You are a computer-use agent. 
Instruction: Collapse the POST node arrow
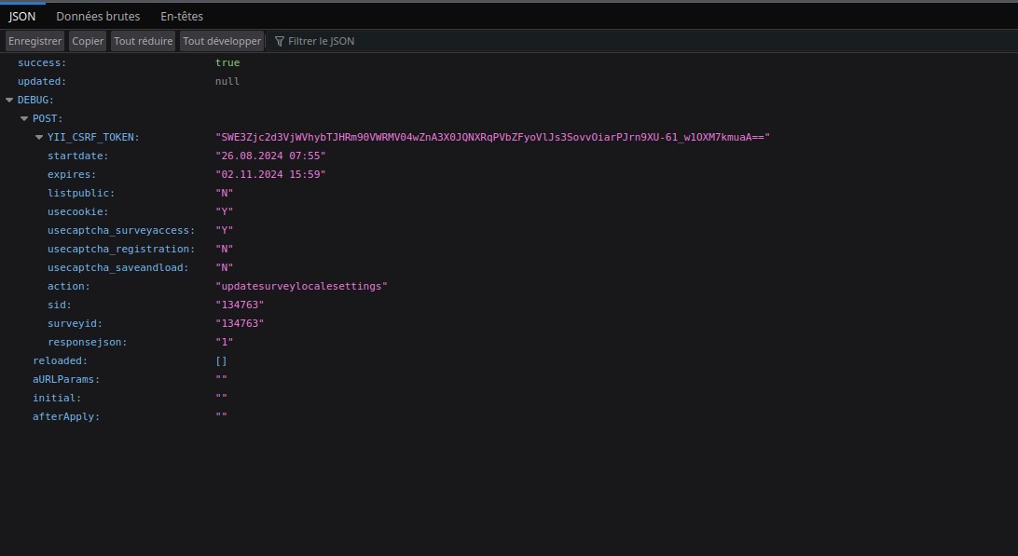tap(24, 118)
